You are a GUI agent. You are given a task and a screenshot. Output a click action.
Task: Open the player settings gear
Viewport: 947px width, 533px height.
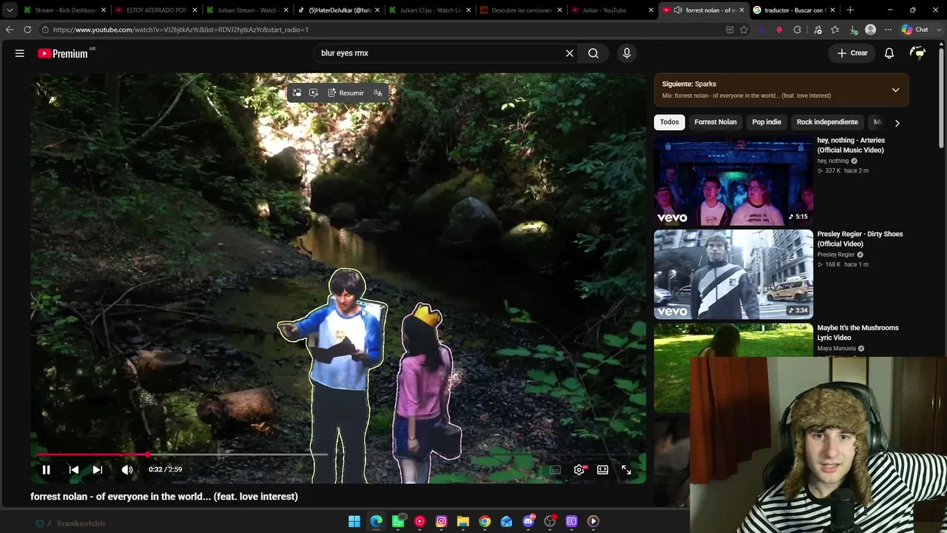579,470
